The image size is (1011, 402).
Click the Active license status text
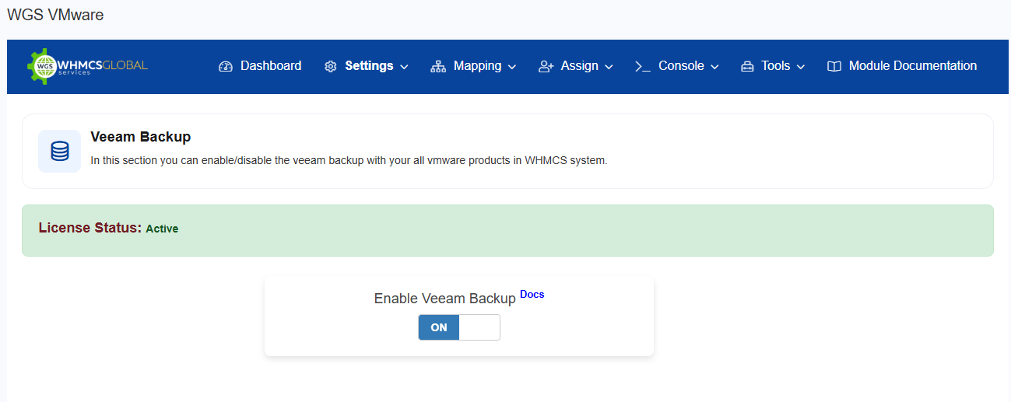tap(162, 229)
